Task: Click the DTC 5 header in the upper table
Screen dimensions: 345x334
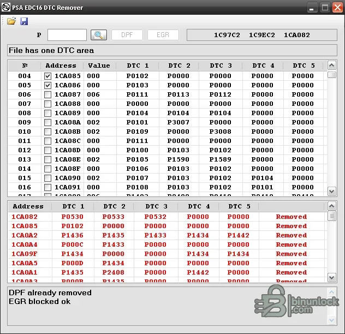Action: tap(304, 65)
